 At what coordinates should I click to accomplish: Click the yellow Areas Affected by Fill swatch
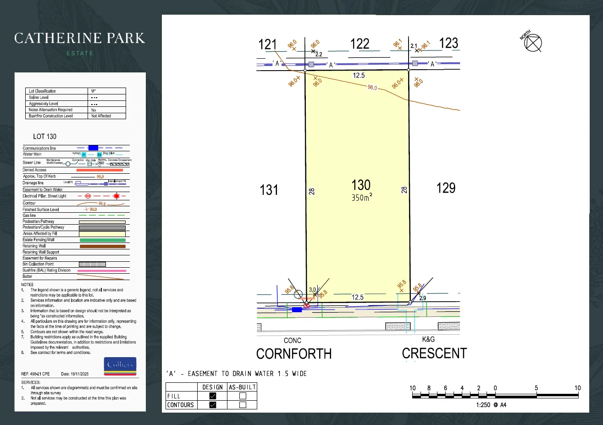[102, 234]
